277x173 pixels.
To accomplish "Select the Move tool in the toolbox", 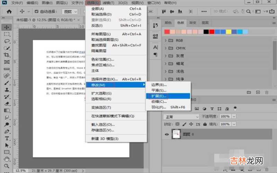I will [x=7, y=27].
